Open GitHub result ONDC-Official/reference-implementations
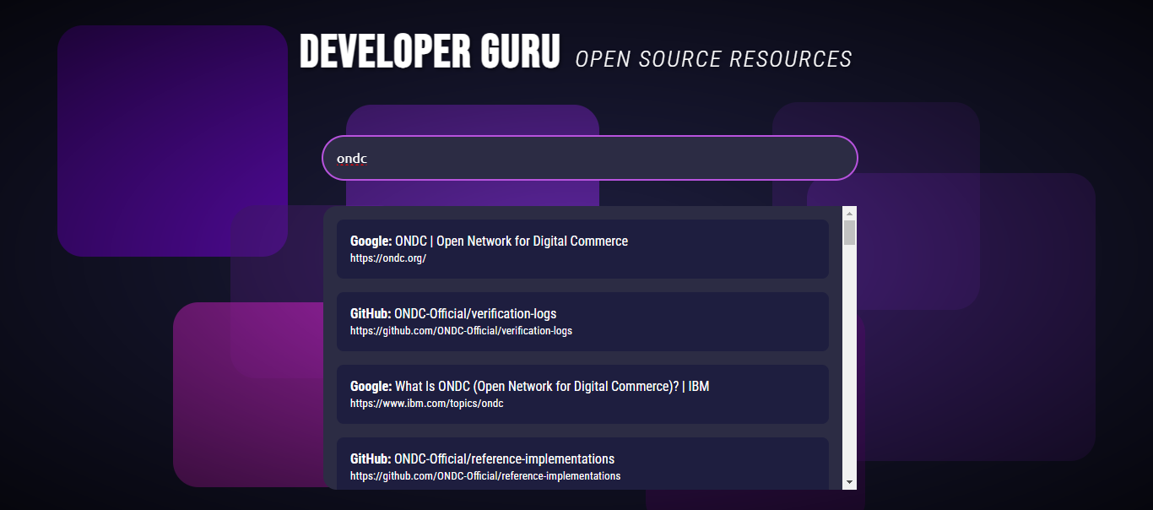The width and height of the screenshot is (1153, 510). pos(582,463)
